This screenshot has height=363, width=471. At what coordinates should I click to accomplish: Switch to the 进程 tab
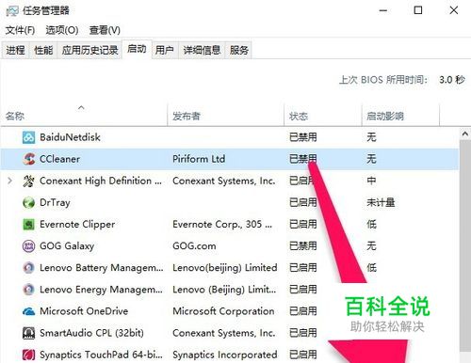pos(15,50)
